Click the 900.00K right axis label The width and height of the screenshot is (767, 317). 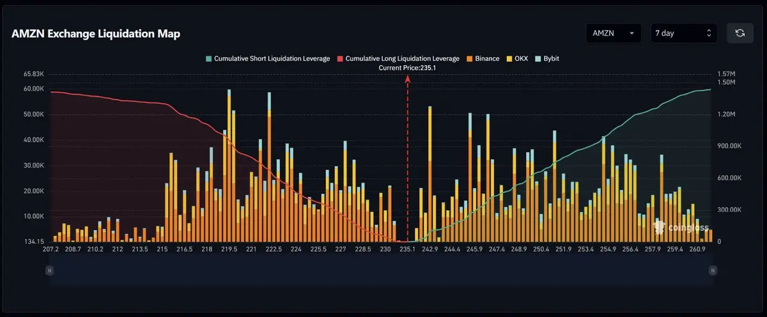click(730, 146)
